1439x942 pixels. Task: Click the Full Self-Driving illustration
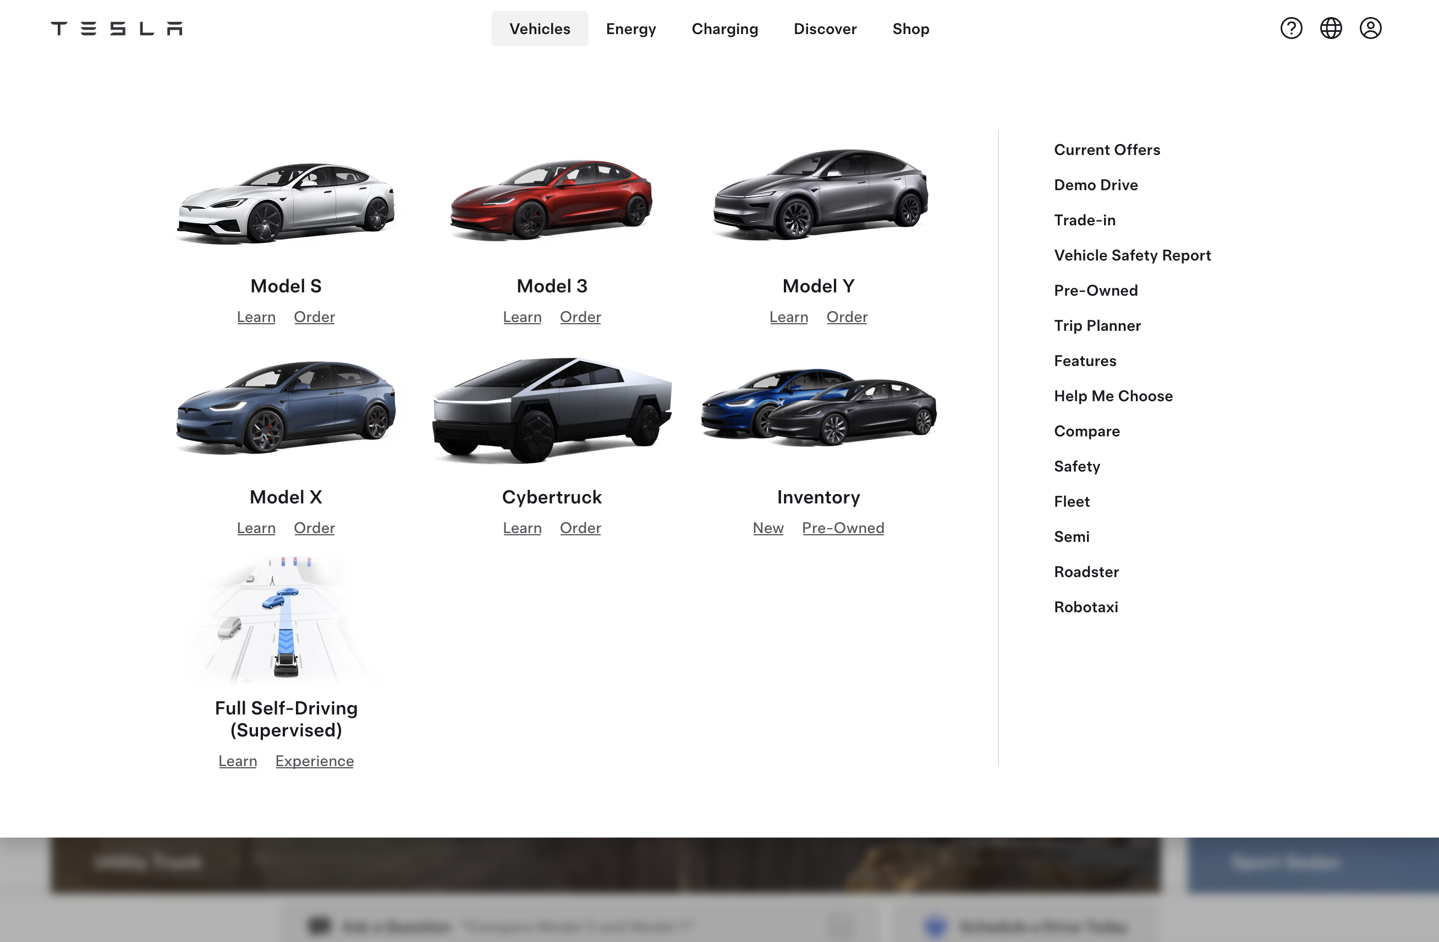tap(286, 619)
